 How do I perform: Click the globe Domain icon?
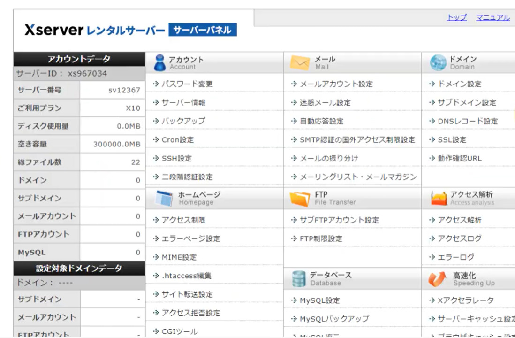click(x=438, y=63)
